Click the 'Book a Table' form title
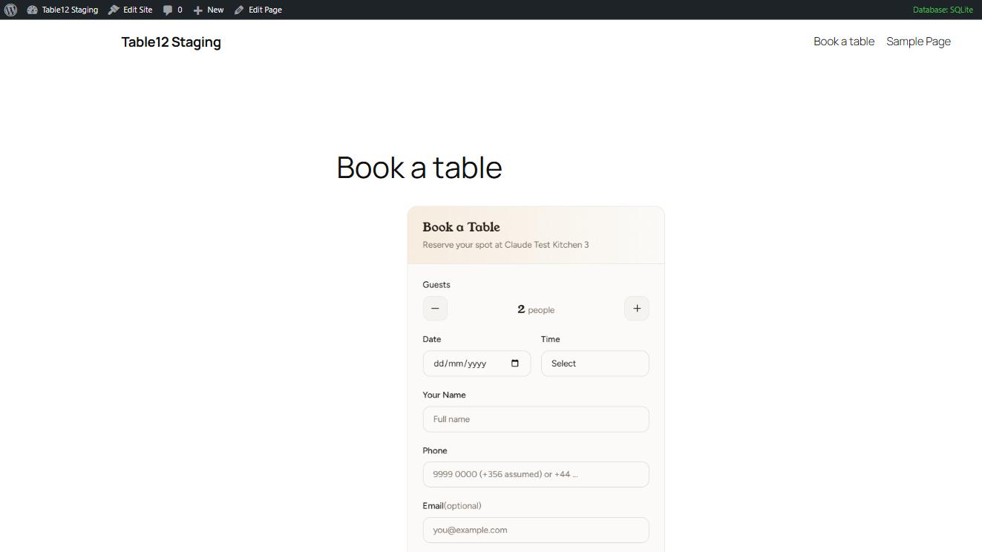This screenshot has height=552, width=982. [461, 227]
